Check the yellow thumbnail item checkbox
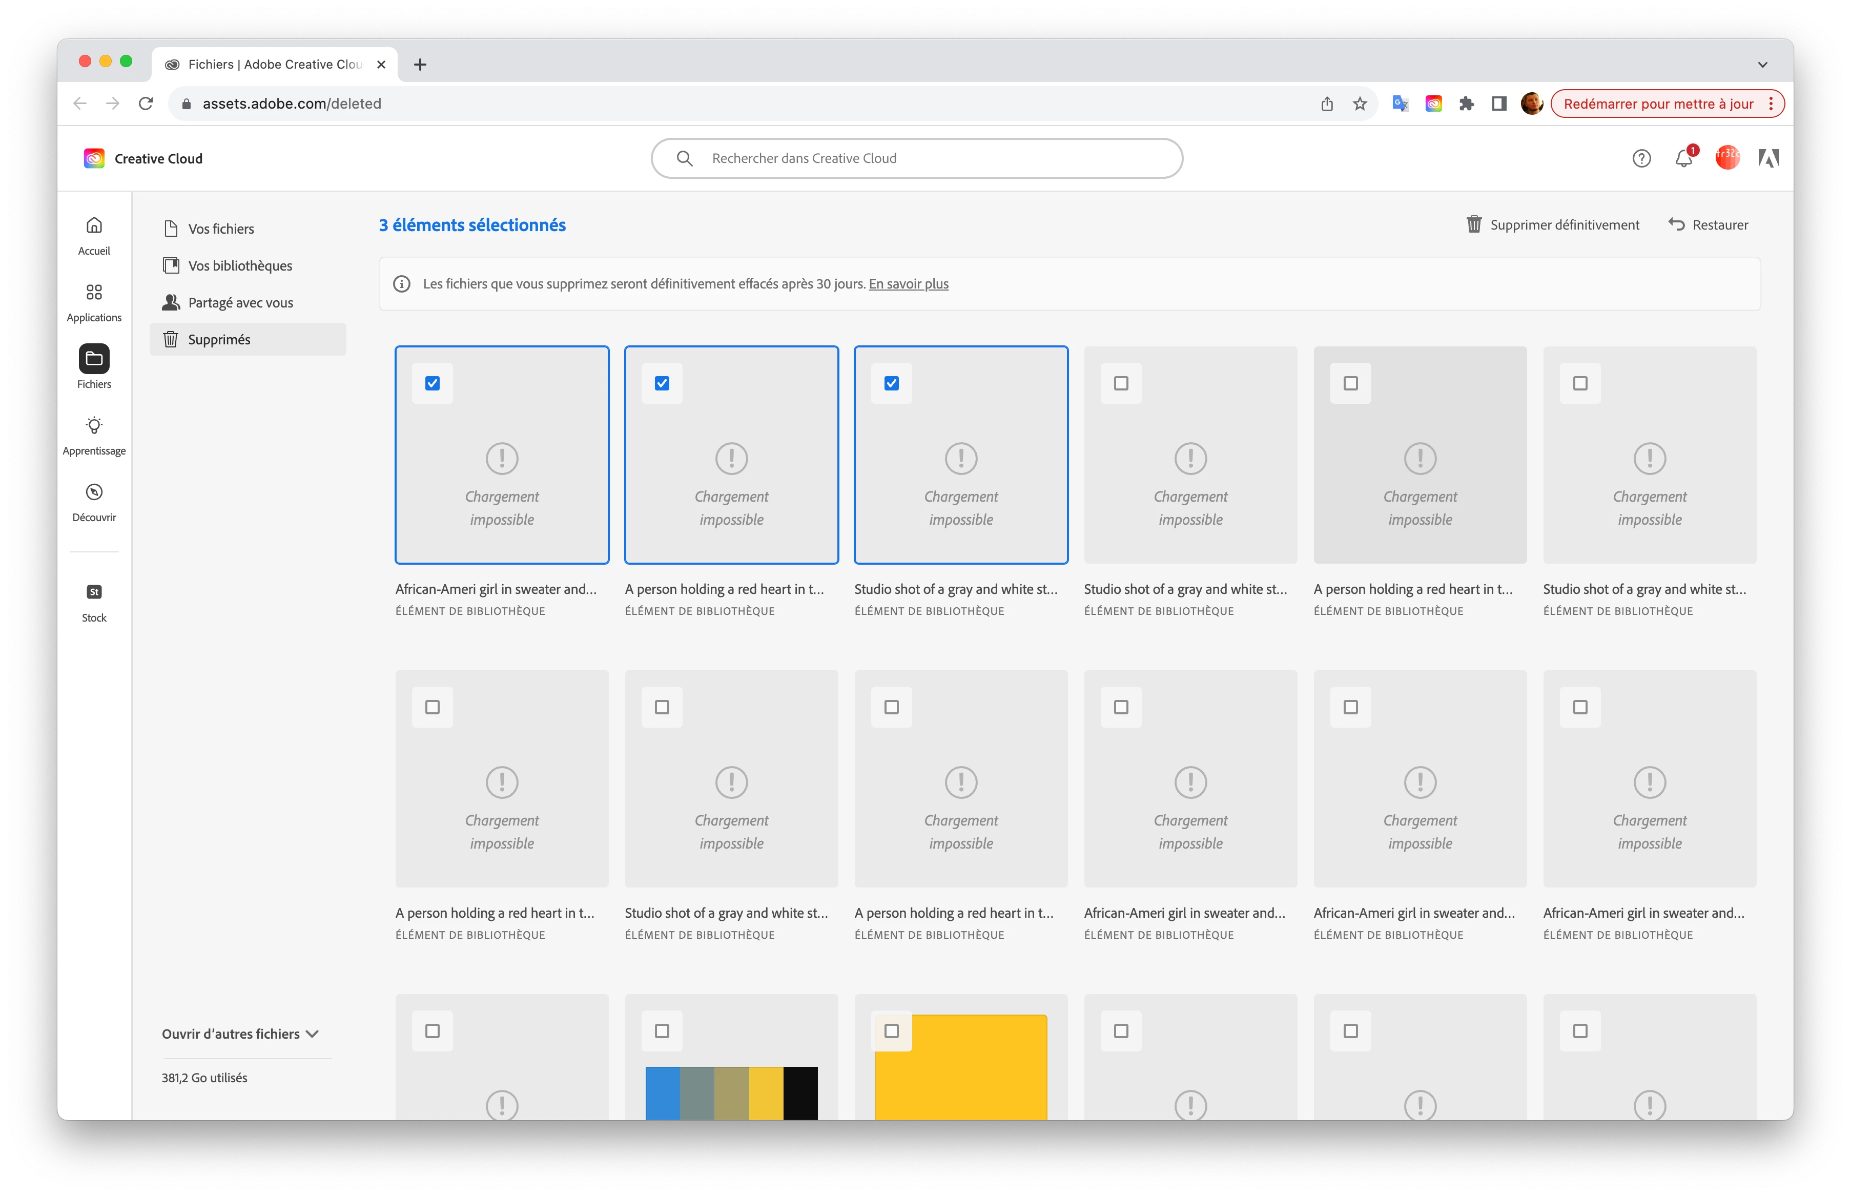Image resolution: width=1851 pixels, height=1196 pixels. click(x=891, y=1030)
